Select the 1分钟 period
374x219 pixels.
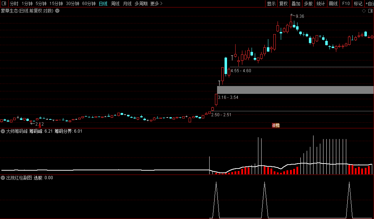27,4
